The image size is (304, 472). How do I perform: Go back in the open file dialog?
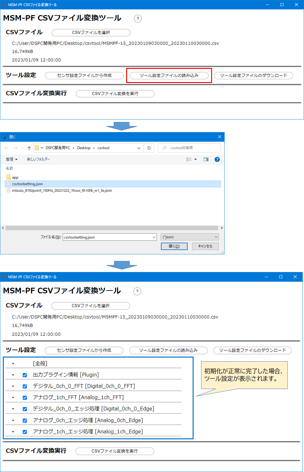coord(7,148)
